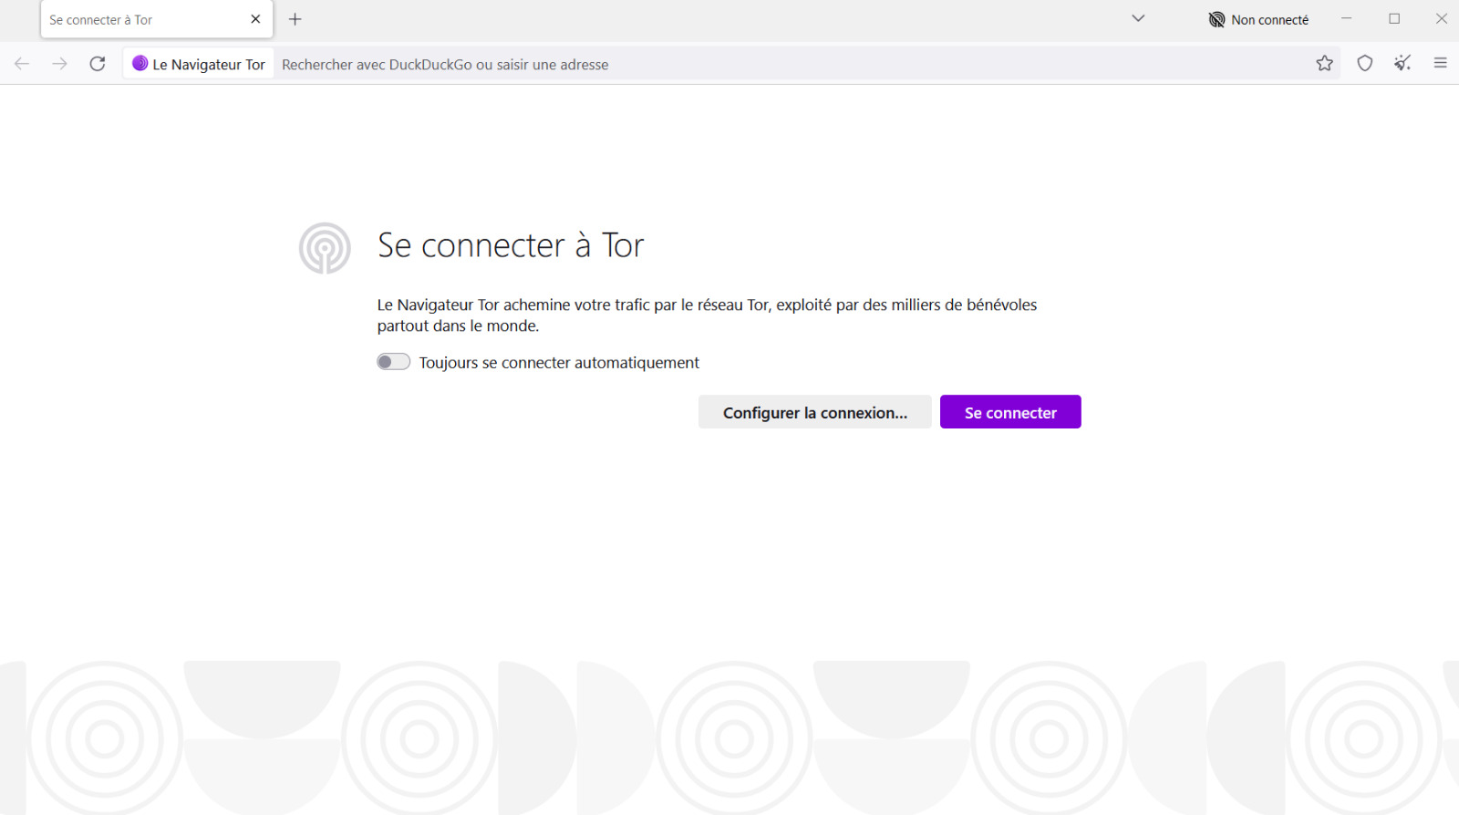This screenshot has width=1459, height=815.
Task: Click the 'Se connecter' button
Action: 1010,412
